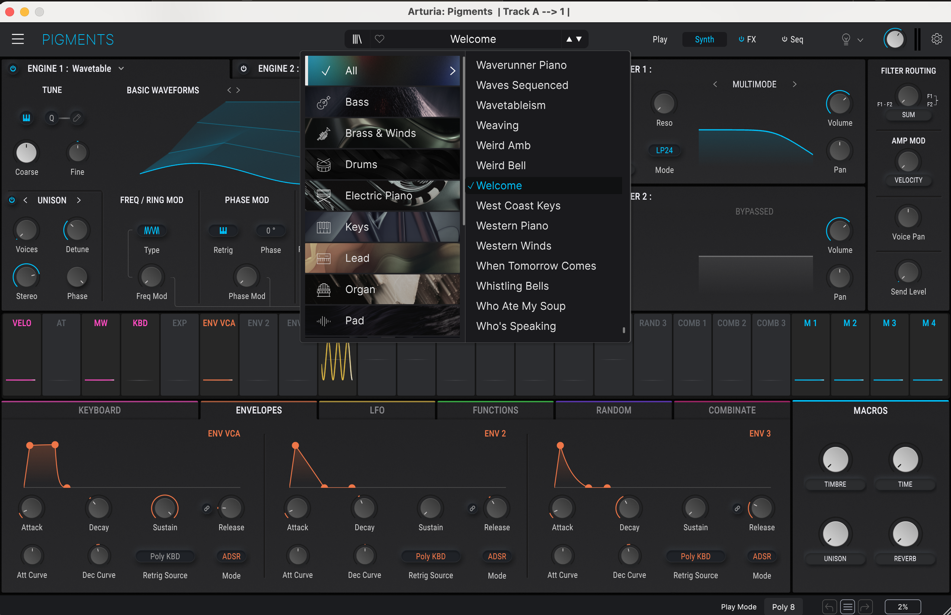Click the lightbulb sound design tips icon
The height and width of the screenshot is (615, 951).
click(x=845, y=39)
